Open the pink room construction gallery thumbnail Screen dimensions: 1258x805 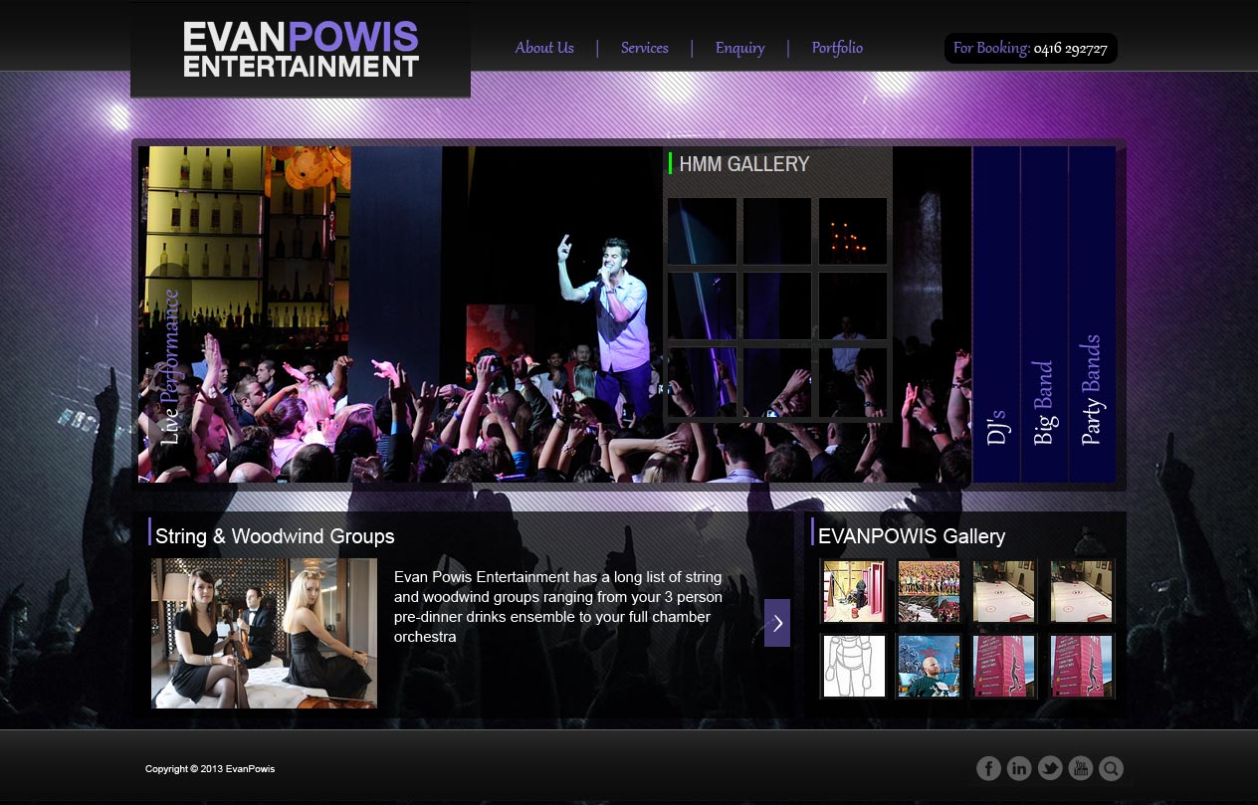click(854, 591)
